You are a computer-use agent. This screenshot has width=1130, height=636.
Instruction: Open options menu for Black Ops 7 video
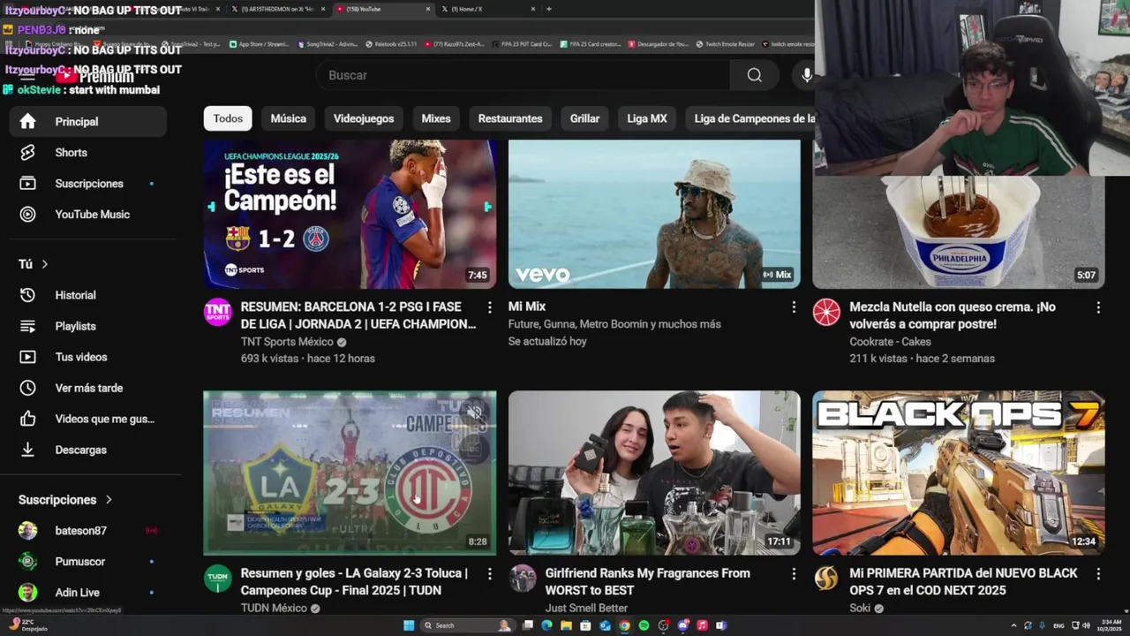tap(1097, 574)
